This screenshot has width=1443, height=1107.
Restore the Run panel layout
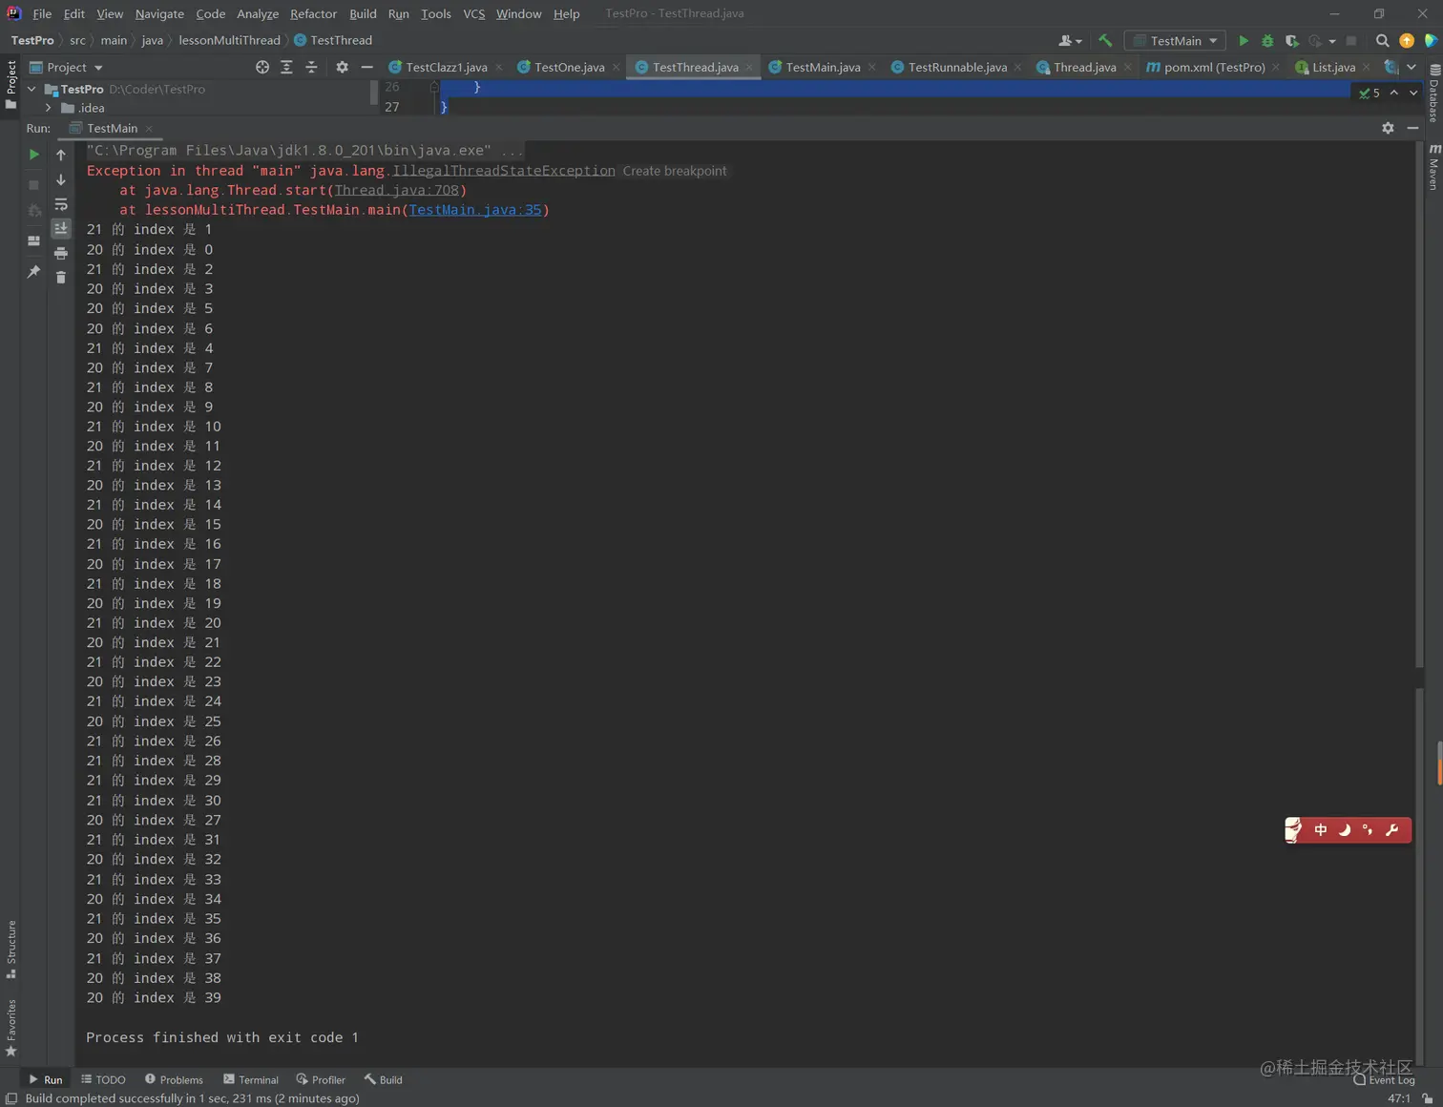coord(34,240)
